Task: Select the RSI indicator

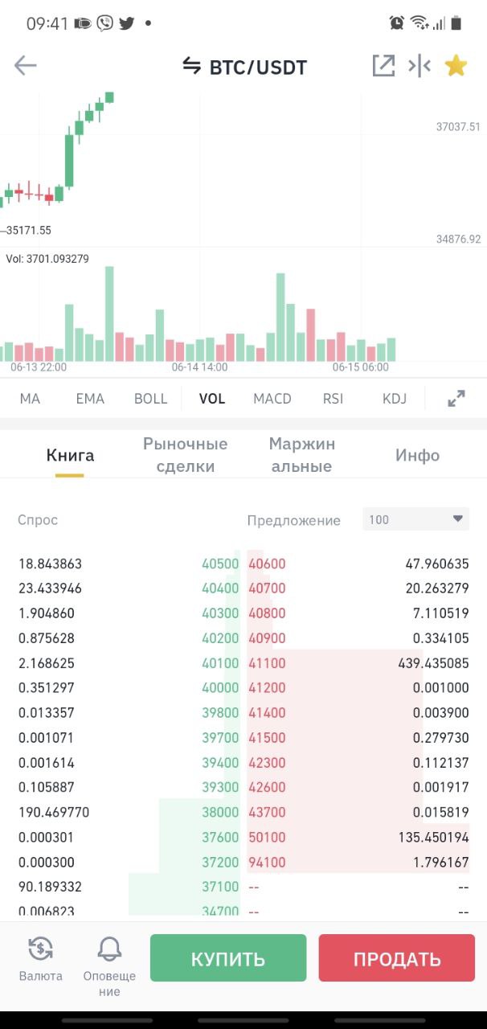Action: [x=333, y=399]
